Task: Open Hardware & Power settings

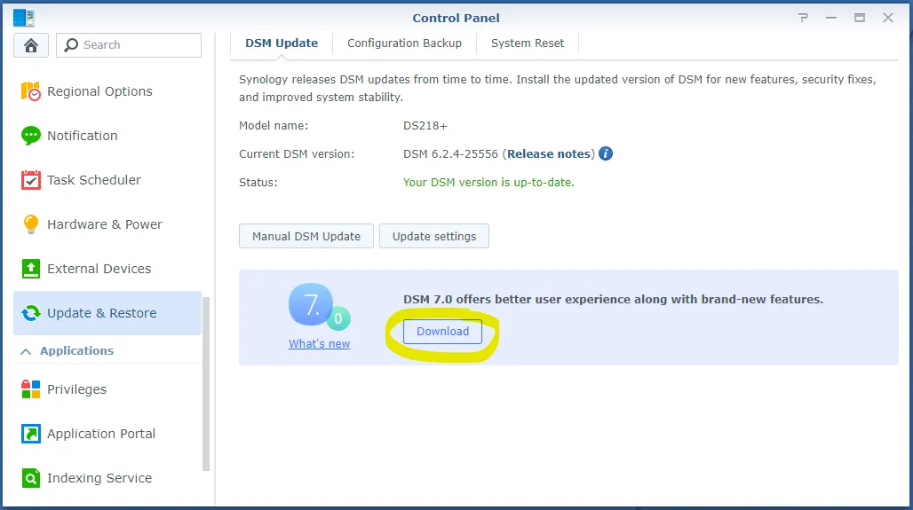Action: [x=107, y=224]
